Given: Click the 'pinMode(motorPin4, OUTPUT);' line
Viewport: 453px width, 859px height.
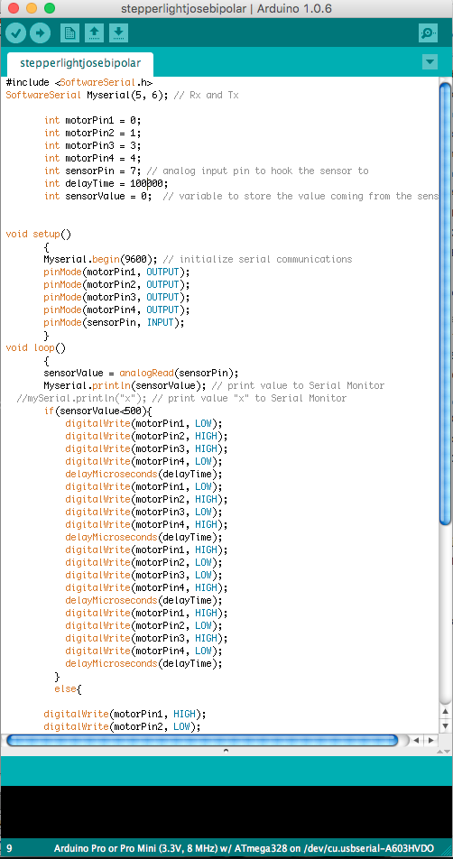Looking at the screenshot, I should (116, 309).
